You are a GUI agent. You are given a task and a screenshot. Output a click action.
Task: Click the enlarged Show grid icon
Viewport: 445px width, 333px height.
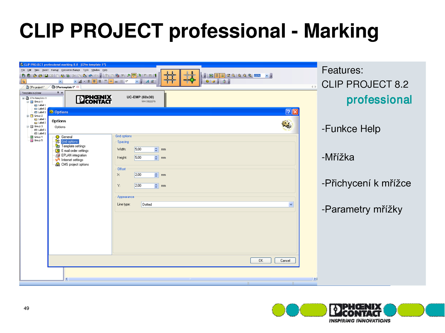pos(170,77)
